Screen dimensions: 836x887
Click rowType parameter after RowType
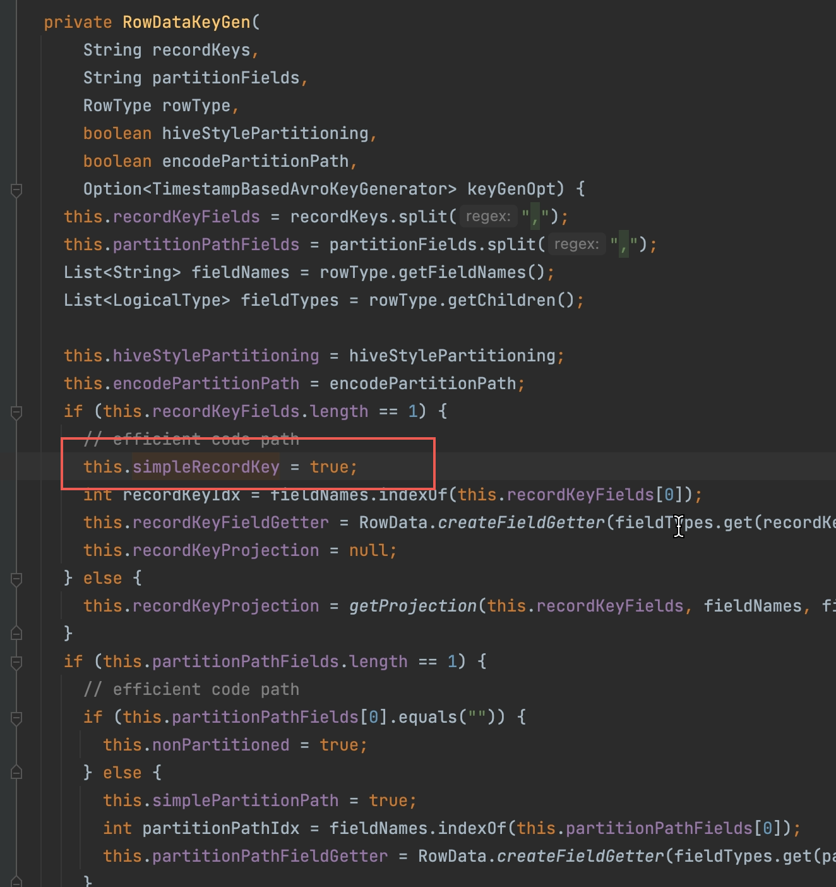coord(196,106)
